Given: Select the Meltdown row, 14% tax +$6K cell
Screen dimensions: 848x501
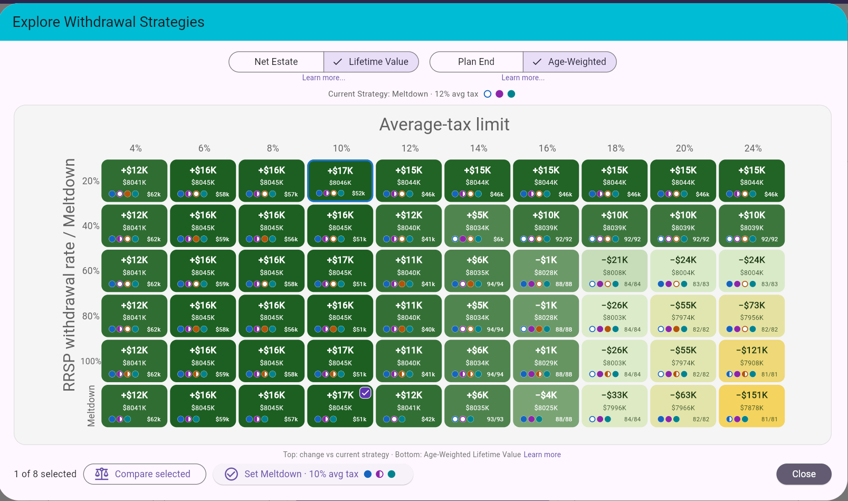Looking at the screenshot, I should [478, 406].
